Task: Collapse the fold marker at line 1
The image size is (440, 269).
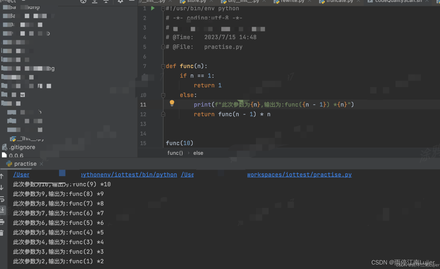Action: click(x=163, y=9)
